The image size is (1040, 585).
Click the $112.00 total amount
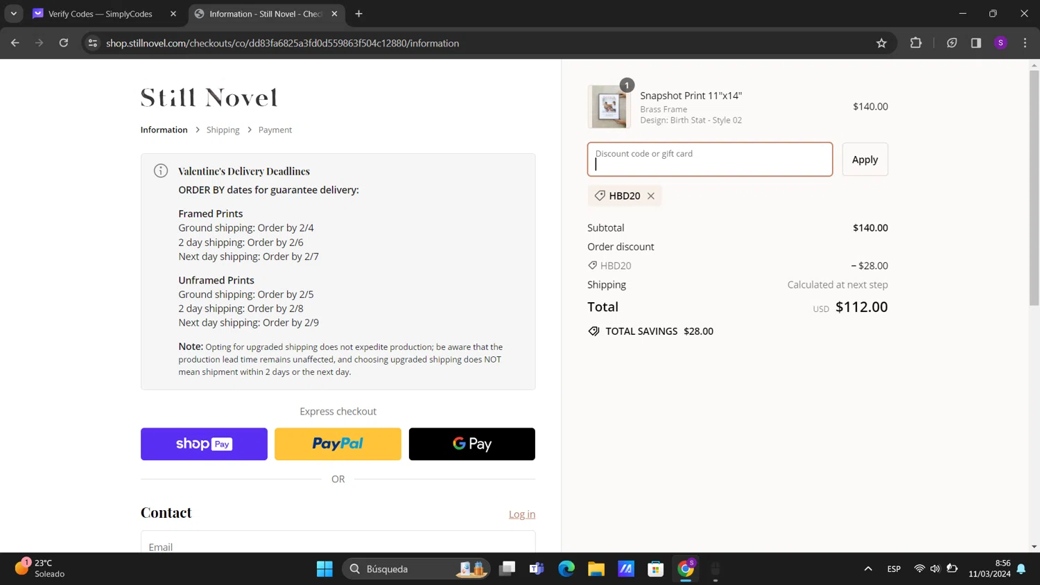pos(861,307)
